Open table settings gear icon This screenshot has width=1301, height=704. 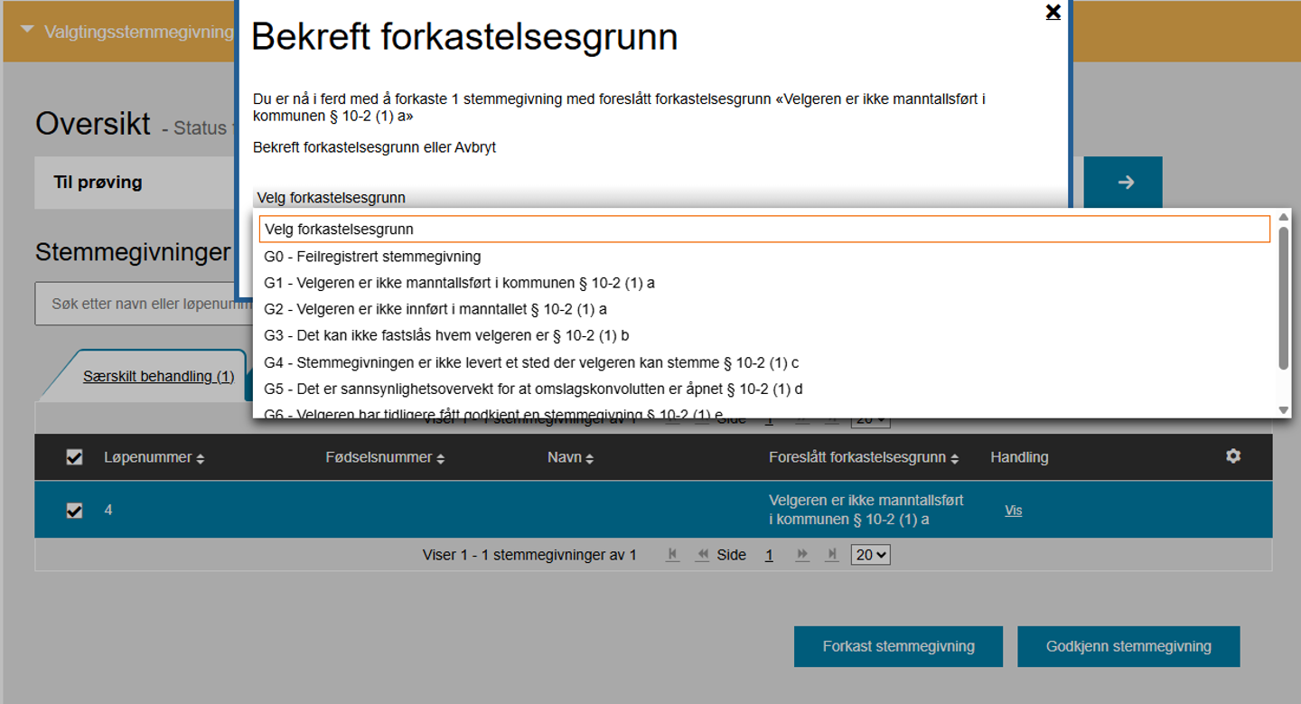(x=1232, y=456)
